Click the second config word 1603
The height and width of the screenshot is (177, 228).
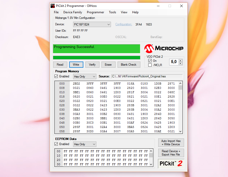[x=149, y=25]
